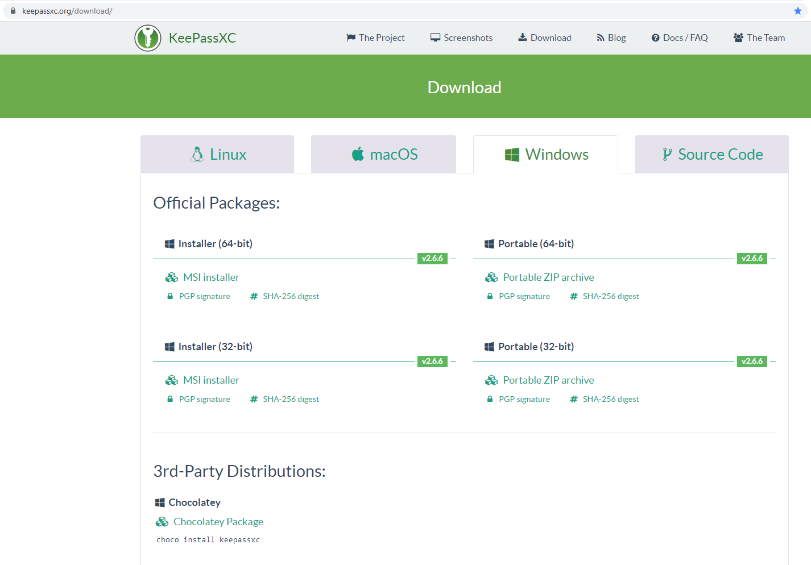Screen dimensions: 811x565
Task: Click lock icon under Portable 32-bit
Action: click(x=490, y=399)
